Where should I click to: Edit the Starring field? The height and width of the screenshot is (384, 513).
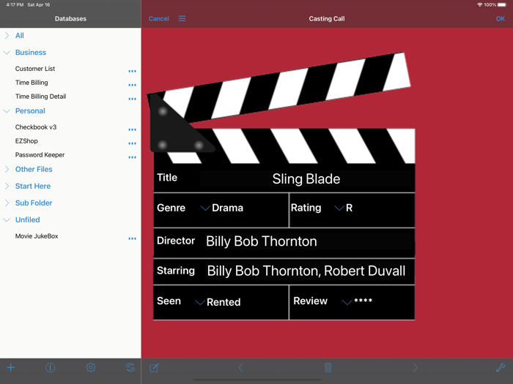tap(307, 271)
